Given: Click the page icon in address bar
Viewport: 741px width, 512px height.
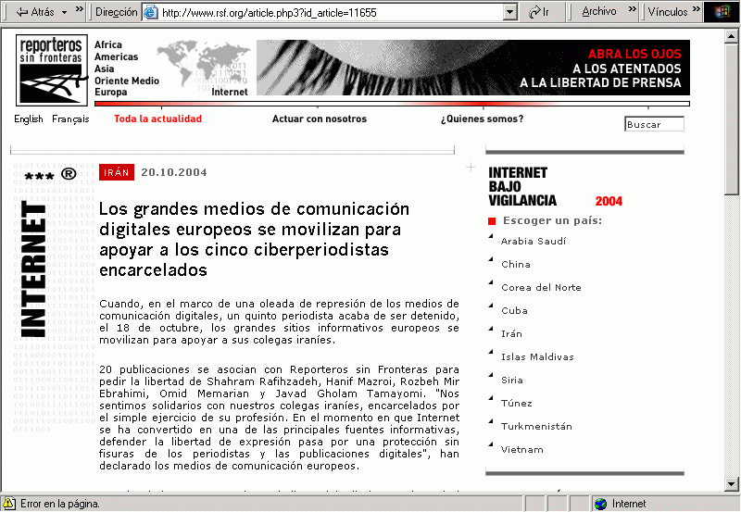Looking at the screenshot, I should pos(150,12).
